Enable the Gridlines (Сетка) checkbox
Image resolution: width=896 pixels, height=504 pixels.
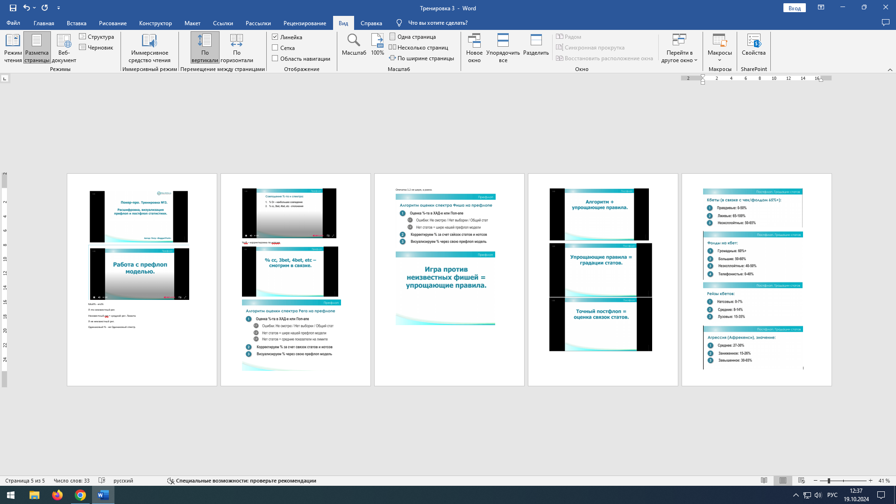pos(275,48)
